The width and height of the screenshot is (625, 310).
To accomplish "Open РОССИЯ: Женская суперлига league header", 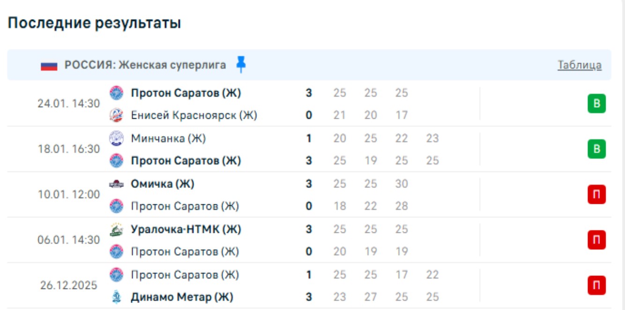I will [x=145, y=65].
